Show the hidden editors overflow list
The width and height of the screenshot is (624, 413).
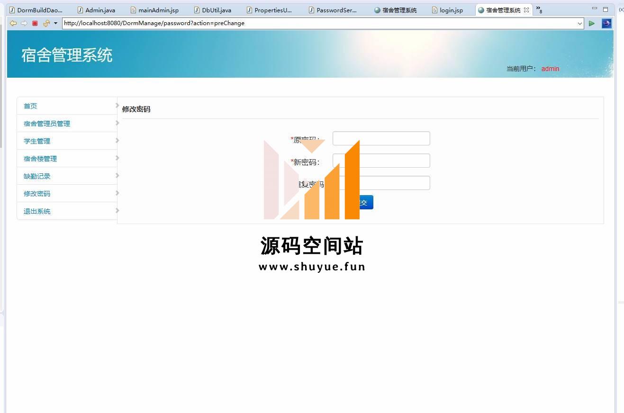click(x=539, y=9)
